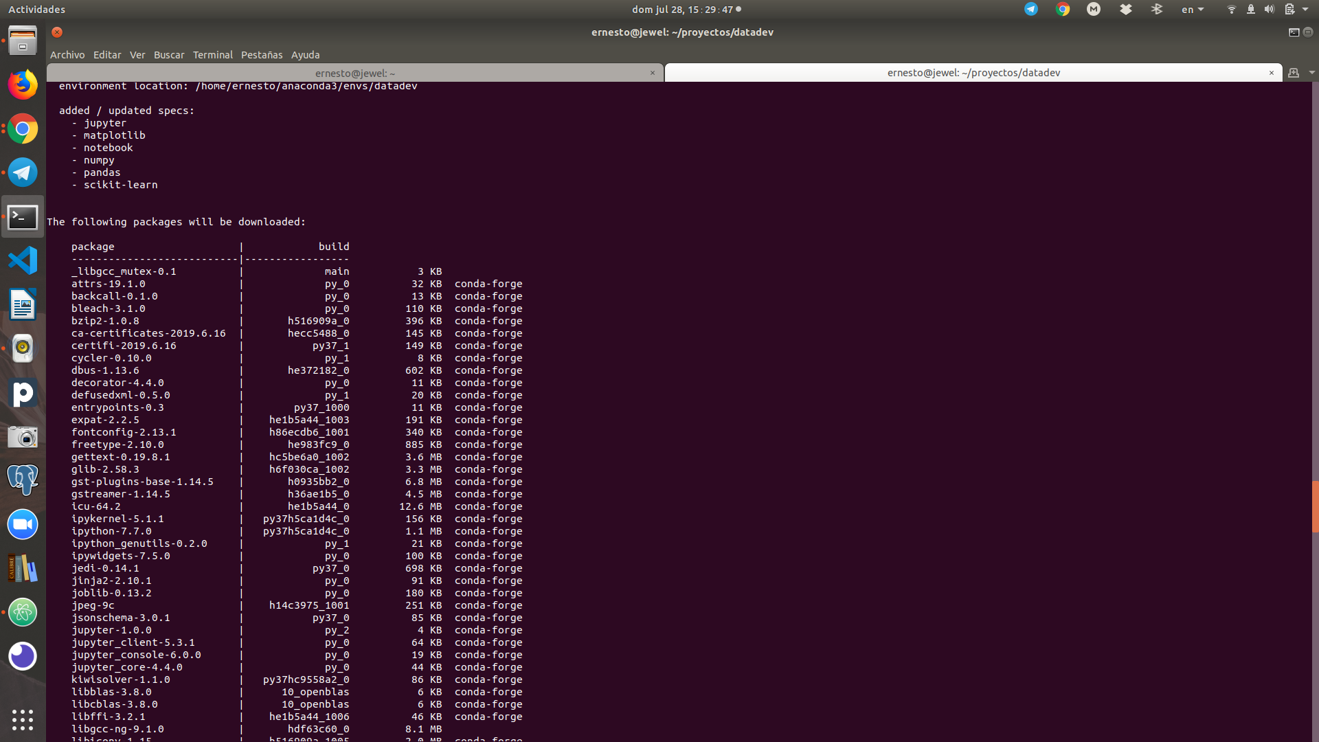Click the new terminal tab icon

[x=1294, y=73]
